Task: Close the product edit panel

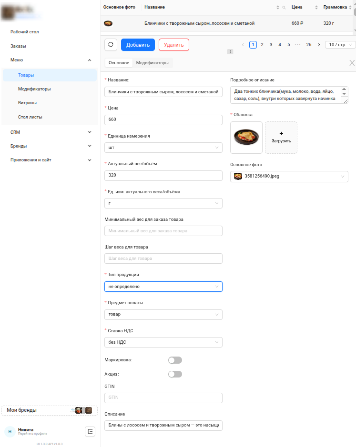Action: [x=352, y=63]
